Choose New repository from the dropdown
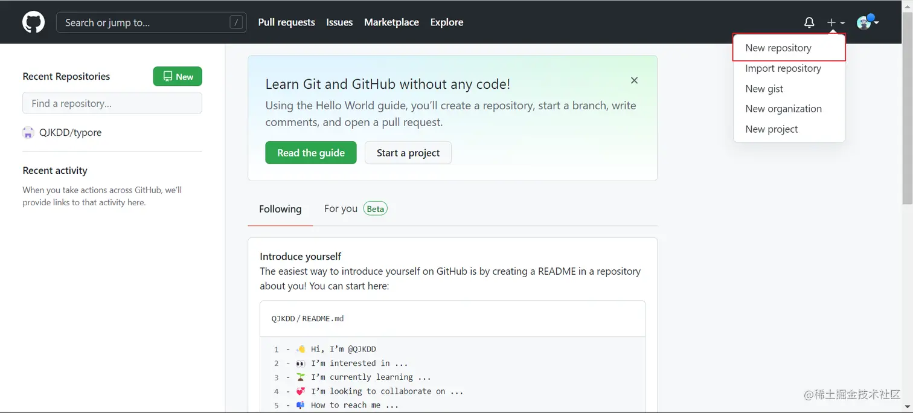 789,48
